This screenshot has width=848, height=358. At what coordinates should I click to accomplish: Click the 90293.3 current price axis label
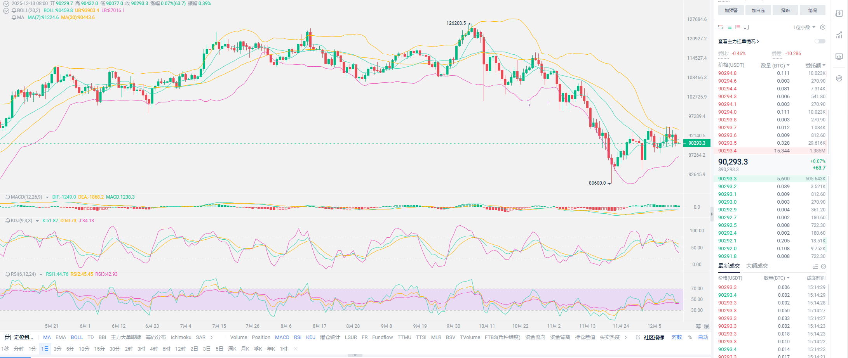697,143
